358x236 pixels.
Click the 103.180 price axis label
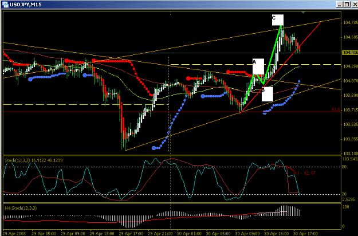351,154
